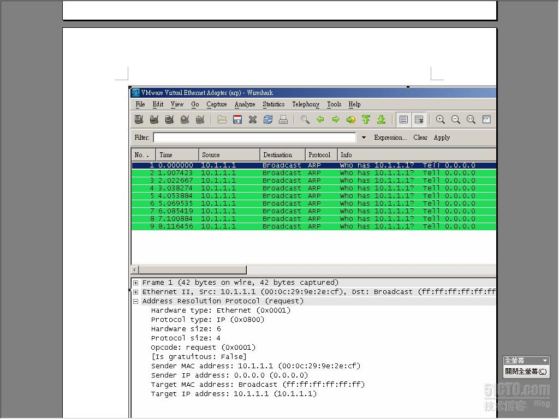Open the Tools menu

coord(334,104)
